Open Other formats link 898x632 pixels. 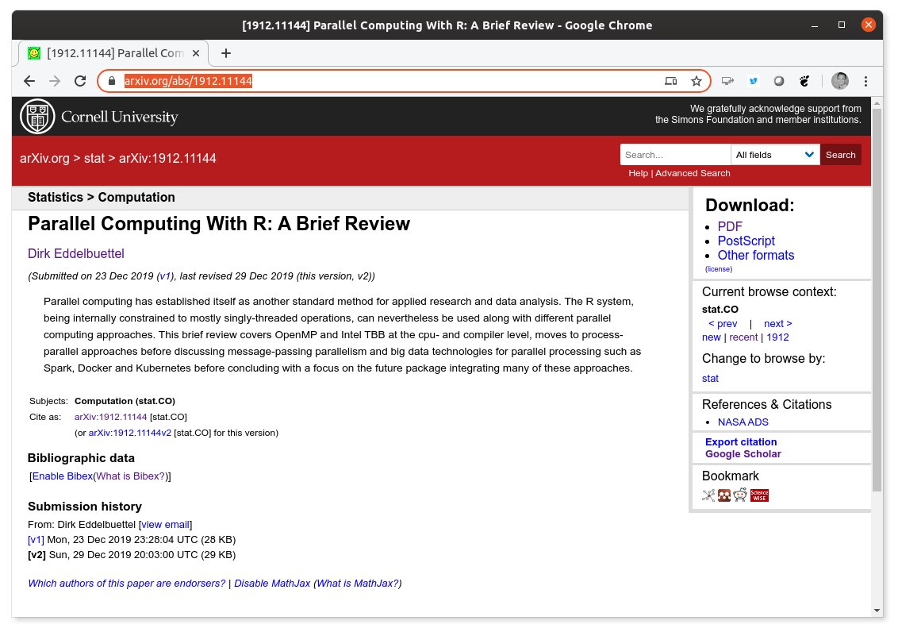(x=756, y=255)
